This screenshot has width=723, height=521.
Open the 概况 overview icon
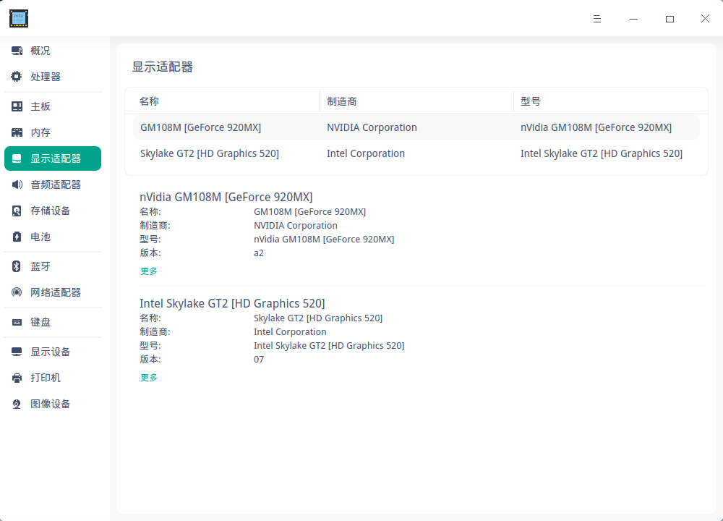[17, 51]
